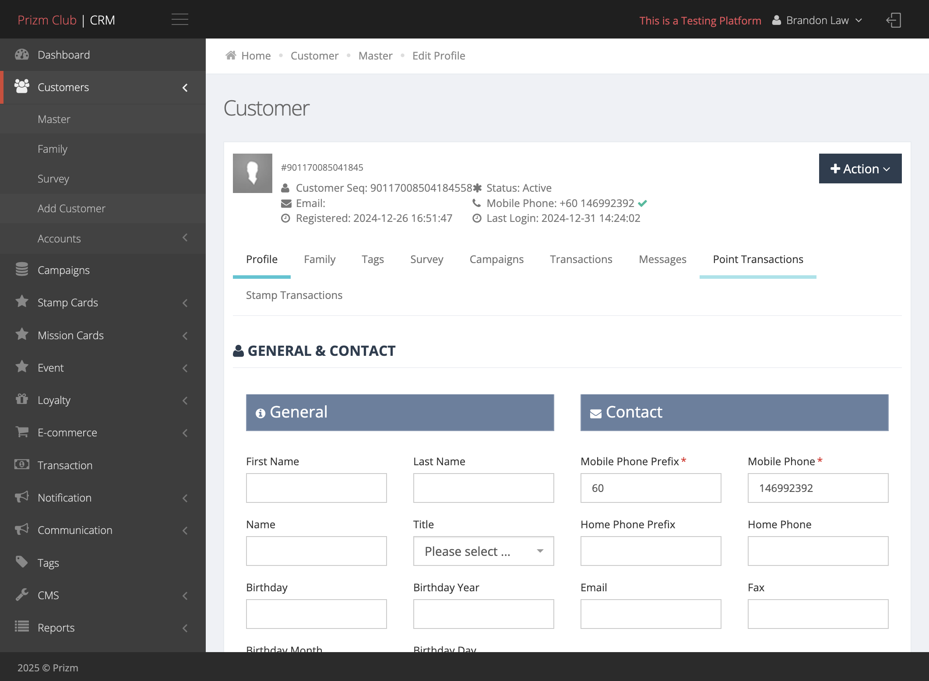Click the phone icon next to Mobile Phone
This screenshot has height=681, width=929.
(x=477, y=203)
